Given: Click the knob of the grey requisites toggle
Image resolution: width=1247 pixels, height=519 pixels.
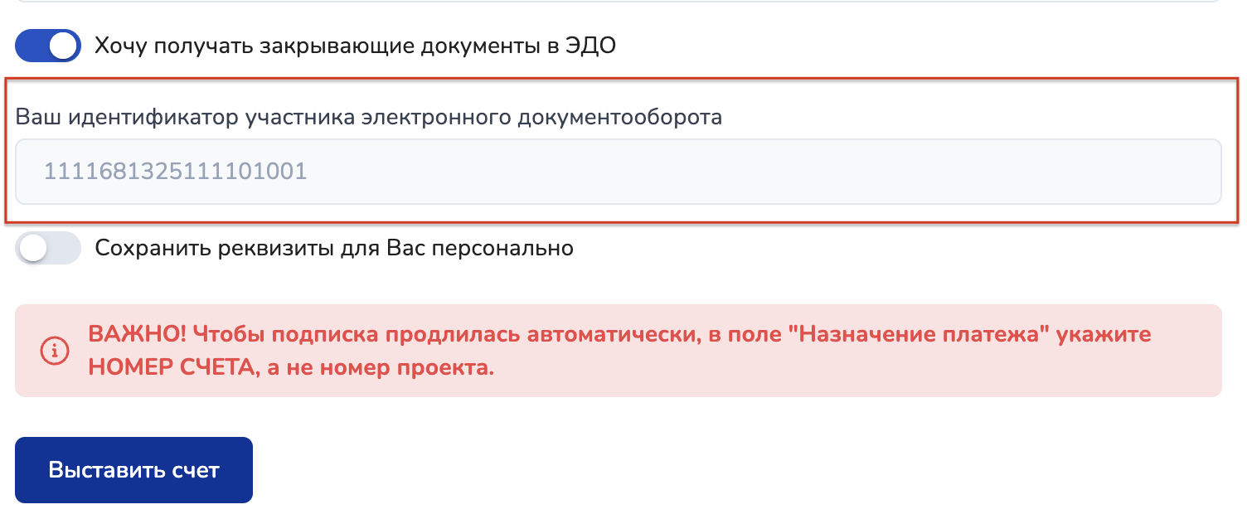Looking at the screenshot, I should coord(33,248).
